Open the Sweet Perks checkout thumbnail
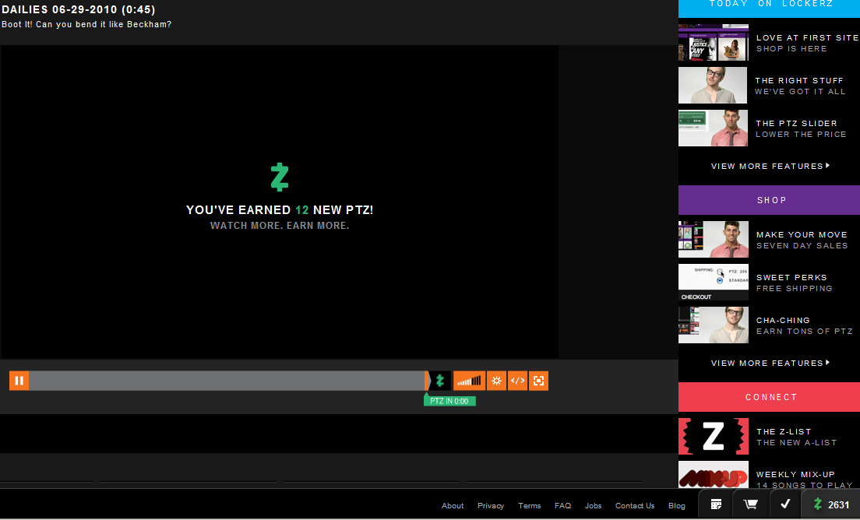 pyautogui.click(x=714, y=283)
